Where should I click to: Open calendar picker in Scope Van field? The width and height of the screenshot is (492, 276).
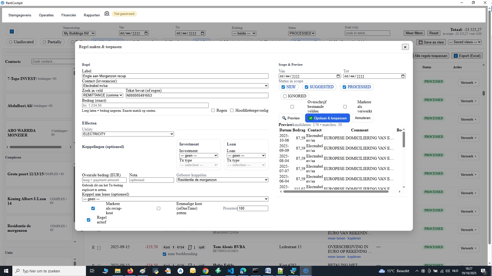click(x=338, y=76)
